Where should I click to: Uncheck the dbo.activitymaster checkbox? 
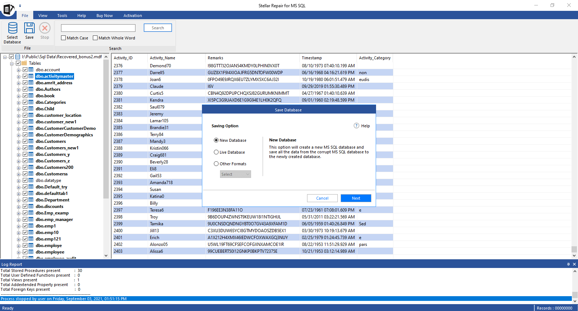click(25, 76)
